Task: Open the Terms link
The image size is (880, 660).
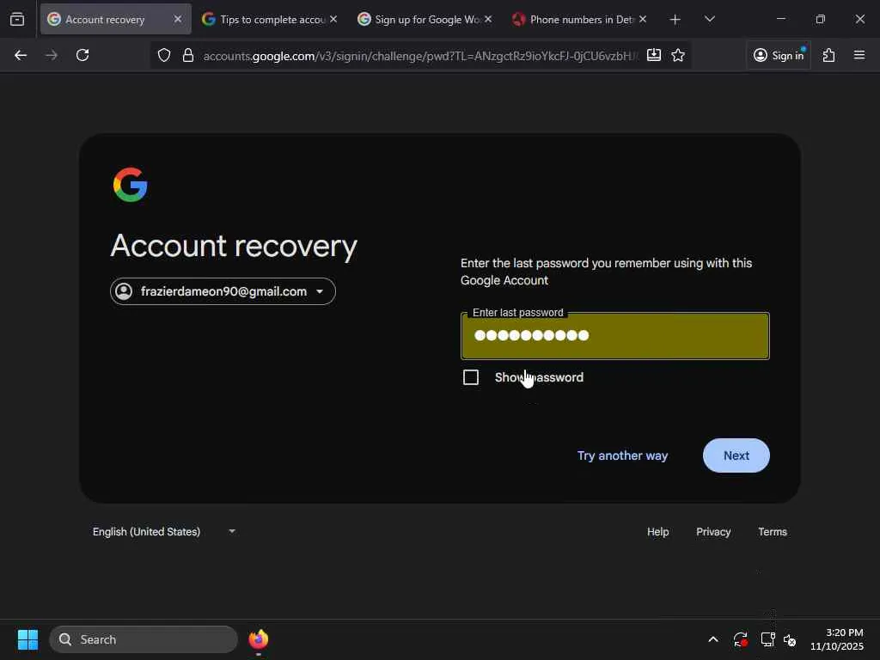Action: pos(773,531)
